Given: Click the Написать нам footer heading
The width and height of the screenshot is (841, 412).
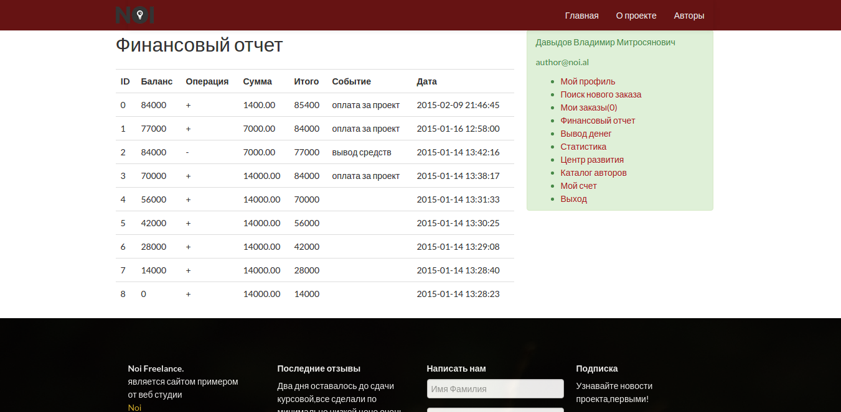Looking at the screenshot, I should [x=456, y=369].
